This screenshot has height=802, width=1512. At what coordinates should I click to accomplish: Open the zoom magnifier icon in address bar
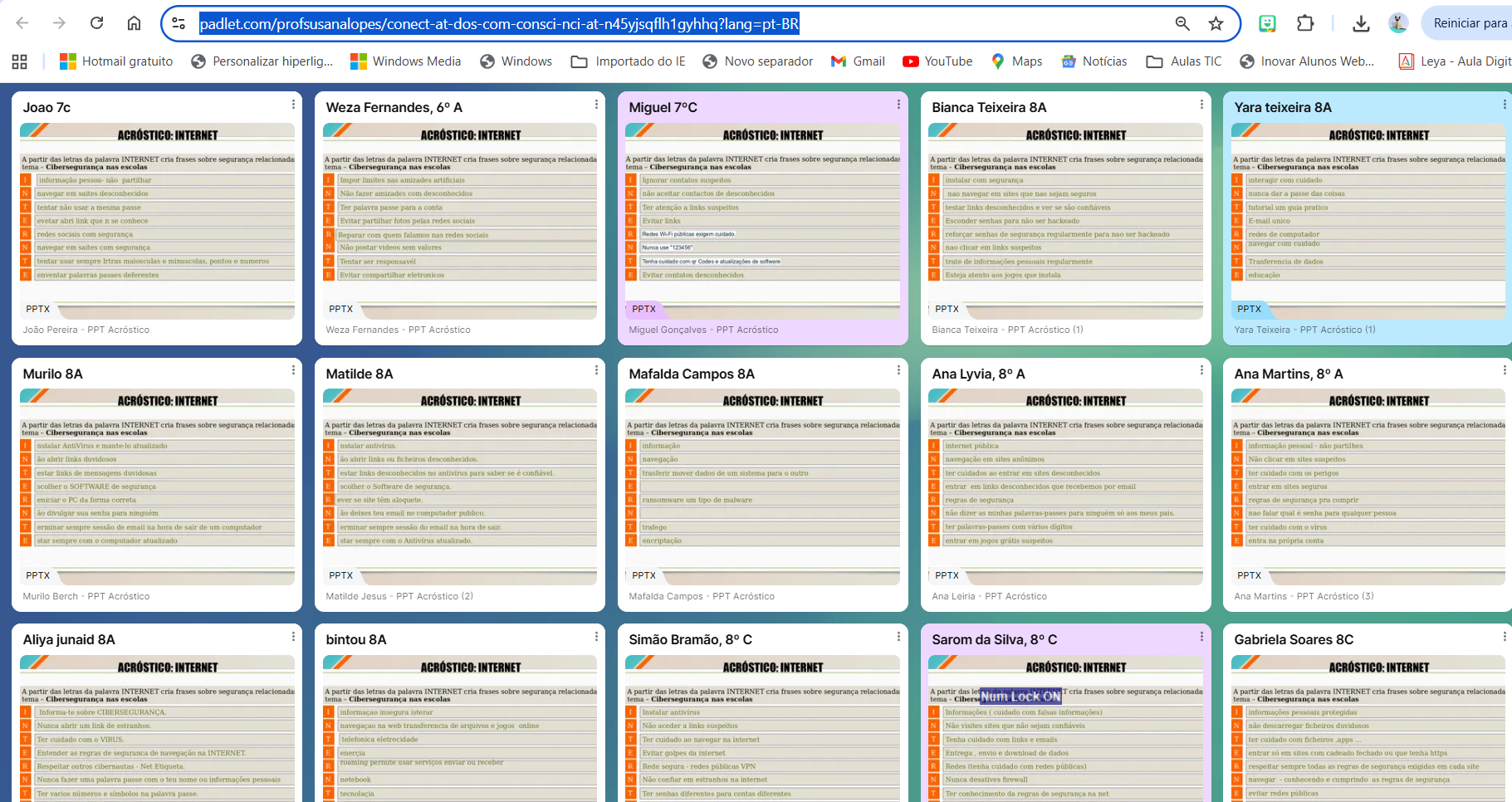[x=1182, y=23]
